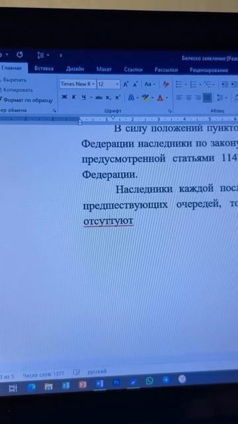Align text right
Screen dimensions: 238x424
pyautogui.click(x=198, y=97)
